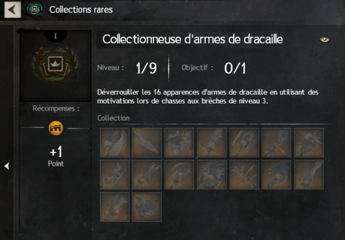Screen dimensions: 345x240
Task: Click the orange achievement points reward coin
Action: click(x=56, y=128)
